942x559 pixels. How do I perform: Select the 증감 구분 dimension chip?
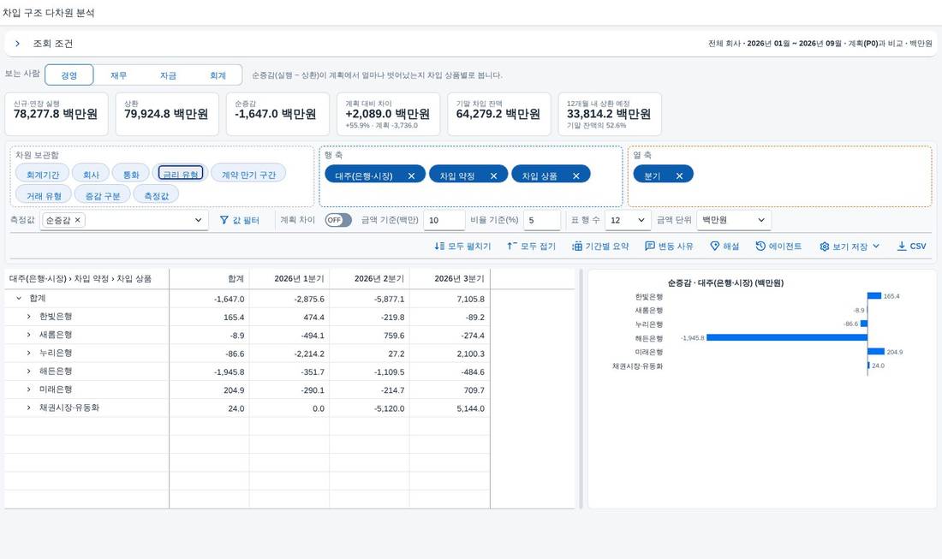103,195
